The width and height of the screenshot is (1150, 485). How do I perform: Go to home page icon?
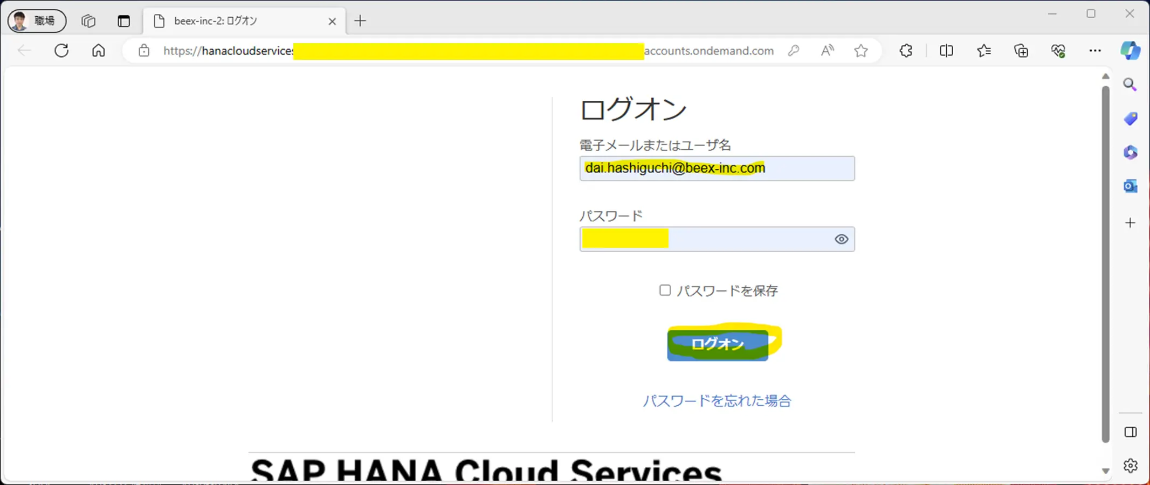(98, 51)
